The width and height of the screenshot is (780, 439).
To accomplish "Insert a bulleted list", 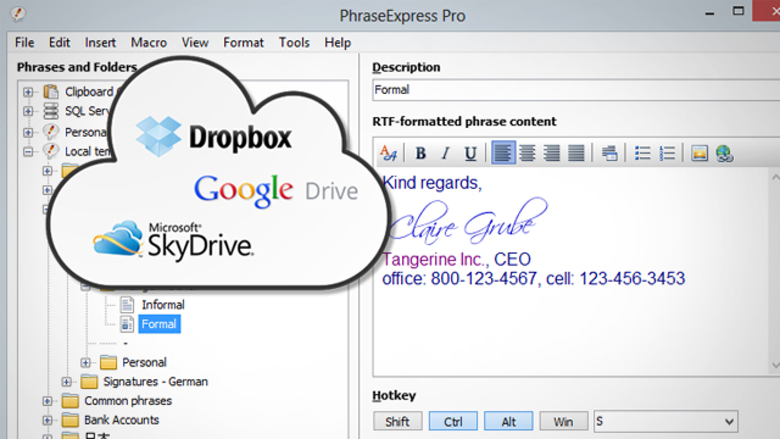I will pos(643,153).
